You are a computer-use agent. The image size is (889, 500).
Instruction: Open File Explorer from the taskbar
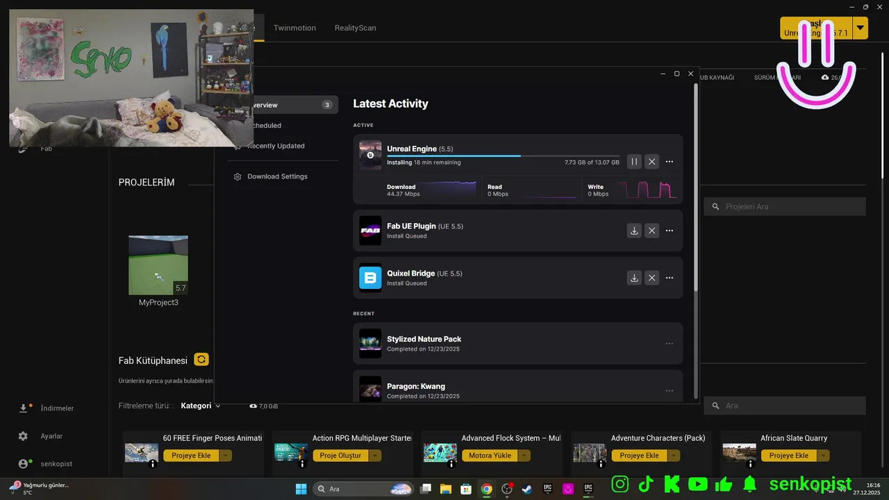pyautogui.click(x=445, y=489)
